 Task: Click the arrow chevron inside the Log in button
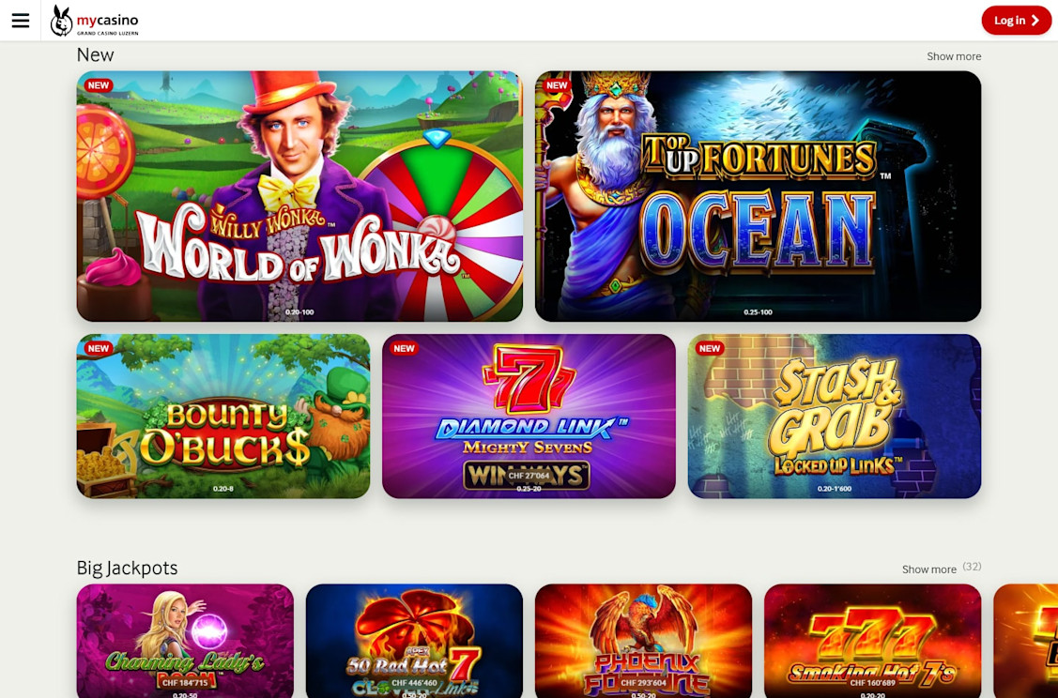1035,21
